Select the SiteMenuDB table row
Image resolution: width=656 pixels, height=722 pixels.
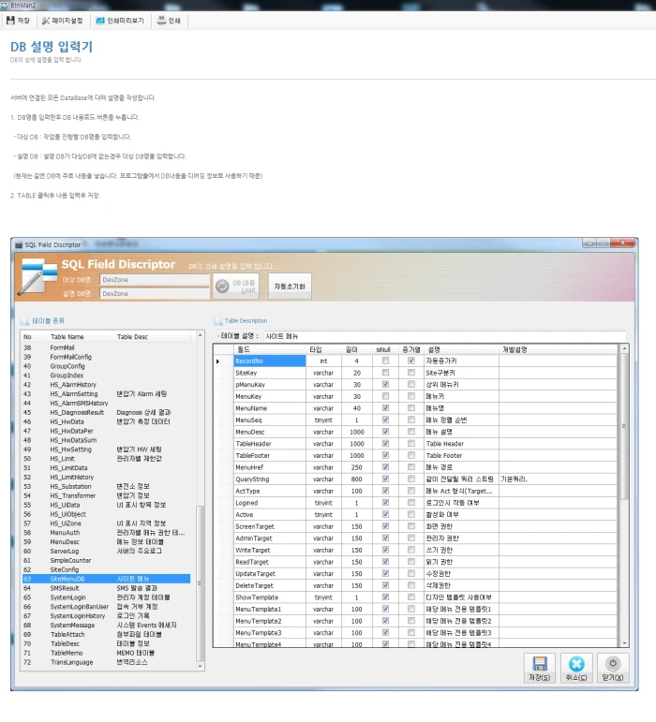(107, 579)
